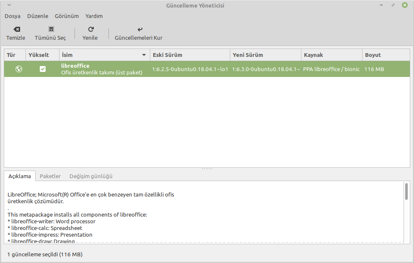Click the PPA libreoffice / bionic source cell
The image size is (414, 263).
(x=332, y=69)
